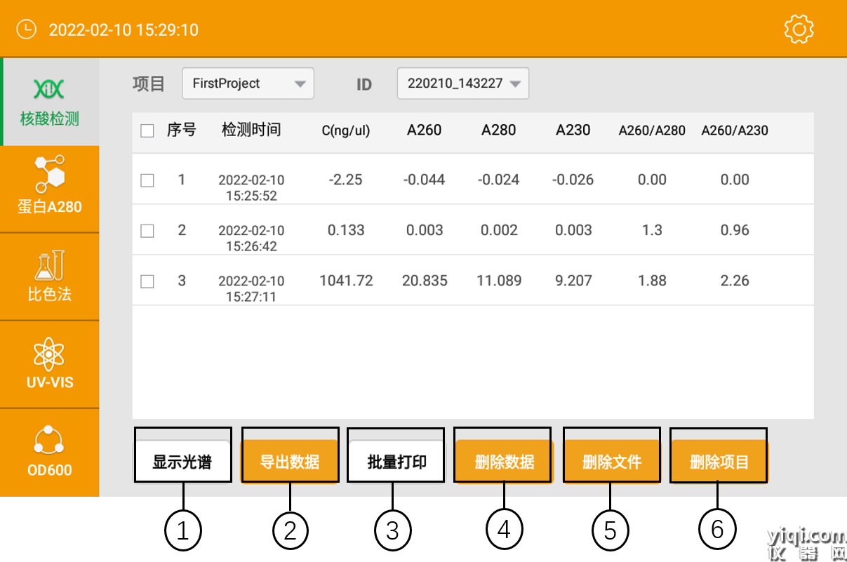Select the timestamp 2022-02-10 15:26:42
Screen dimensions: 847x562
click(x=251, y=238)
